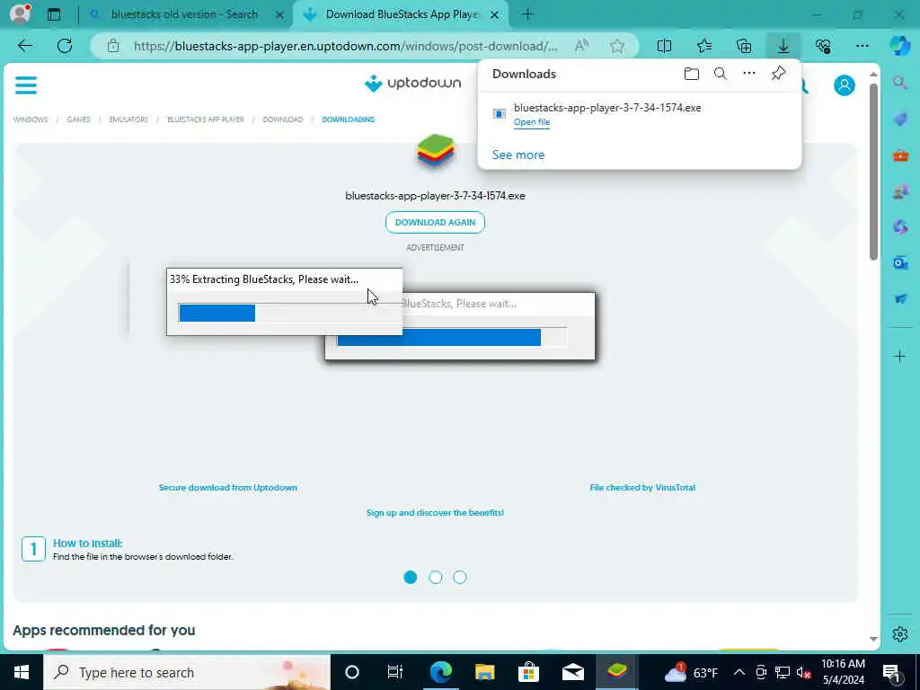Open sidebar settings gear
920x690 pixels.
click(900, 634)
